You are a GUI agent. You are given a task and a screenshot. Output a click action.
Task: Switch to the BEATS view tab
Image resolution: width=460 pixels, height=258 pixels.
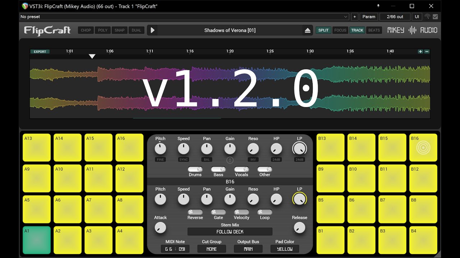pyautogui.click(x=374, y=30)
